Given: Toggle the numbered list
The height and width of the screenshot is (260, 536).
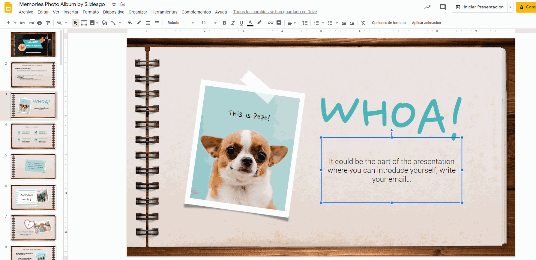Looking at the screenshot, I should click(x=316, y=23).
